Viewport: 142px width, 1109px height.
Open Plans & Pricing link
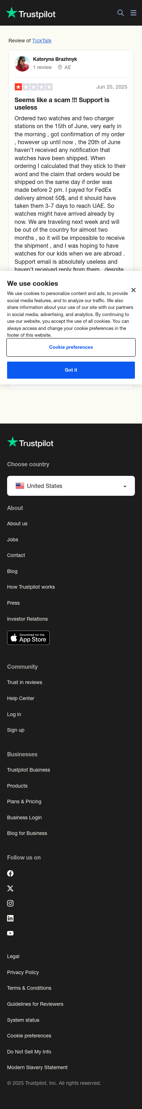point(24,801)
